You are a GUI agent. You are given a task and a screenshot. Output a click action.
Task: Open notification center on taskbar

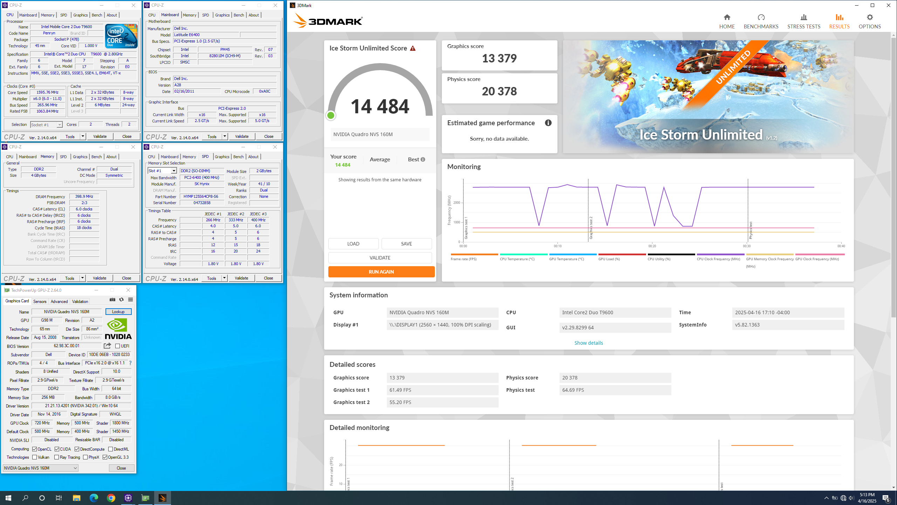(x=886, y=498)
